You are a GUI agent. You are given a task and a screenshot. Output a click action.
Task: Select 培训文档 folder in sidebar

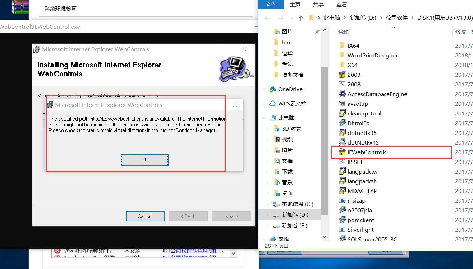(x=293, y=75)
